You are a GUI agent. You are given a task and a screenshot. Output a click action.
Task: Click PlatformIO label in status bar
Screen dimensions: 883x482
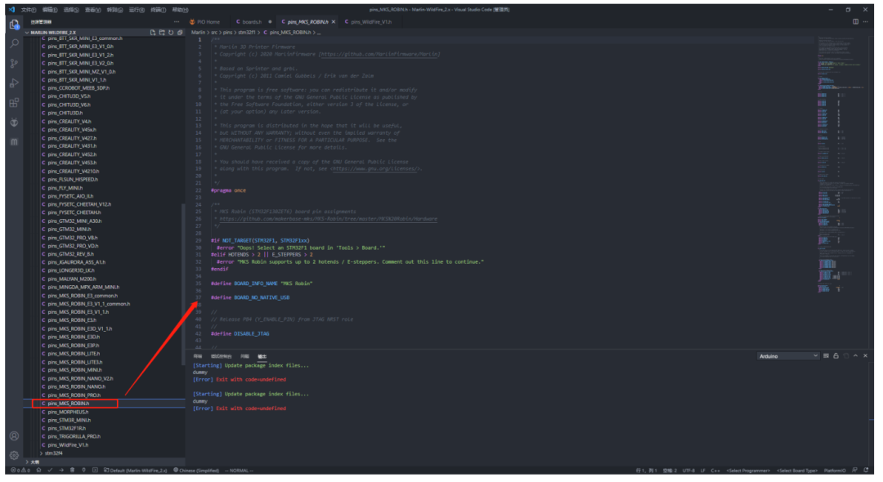(835, 471)
